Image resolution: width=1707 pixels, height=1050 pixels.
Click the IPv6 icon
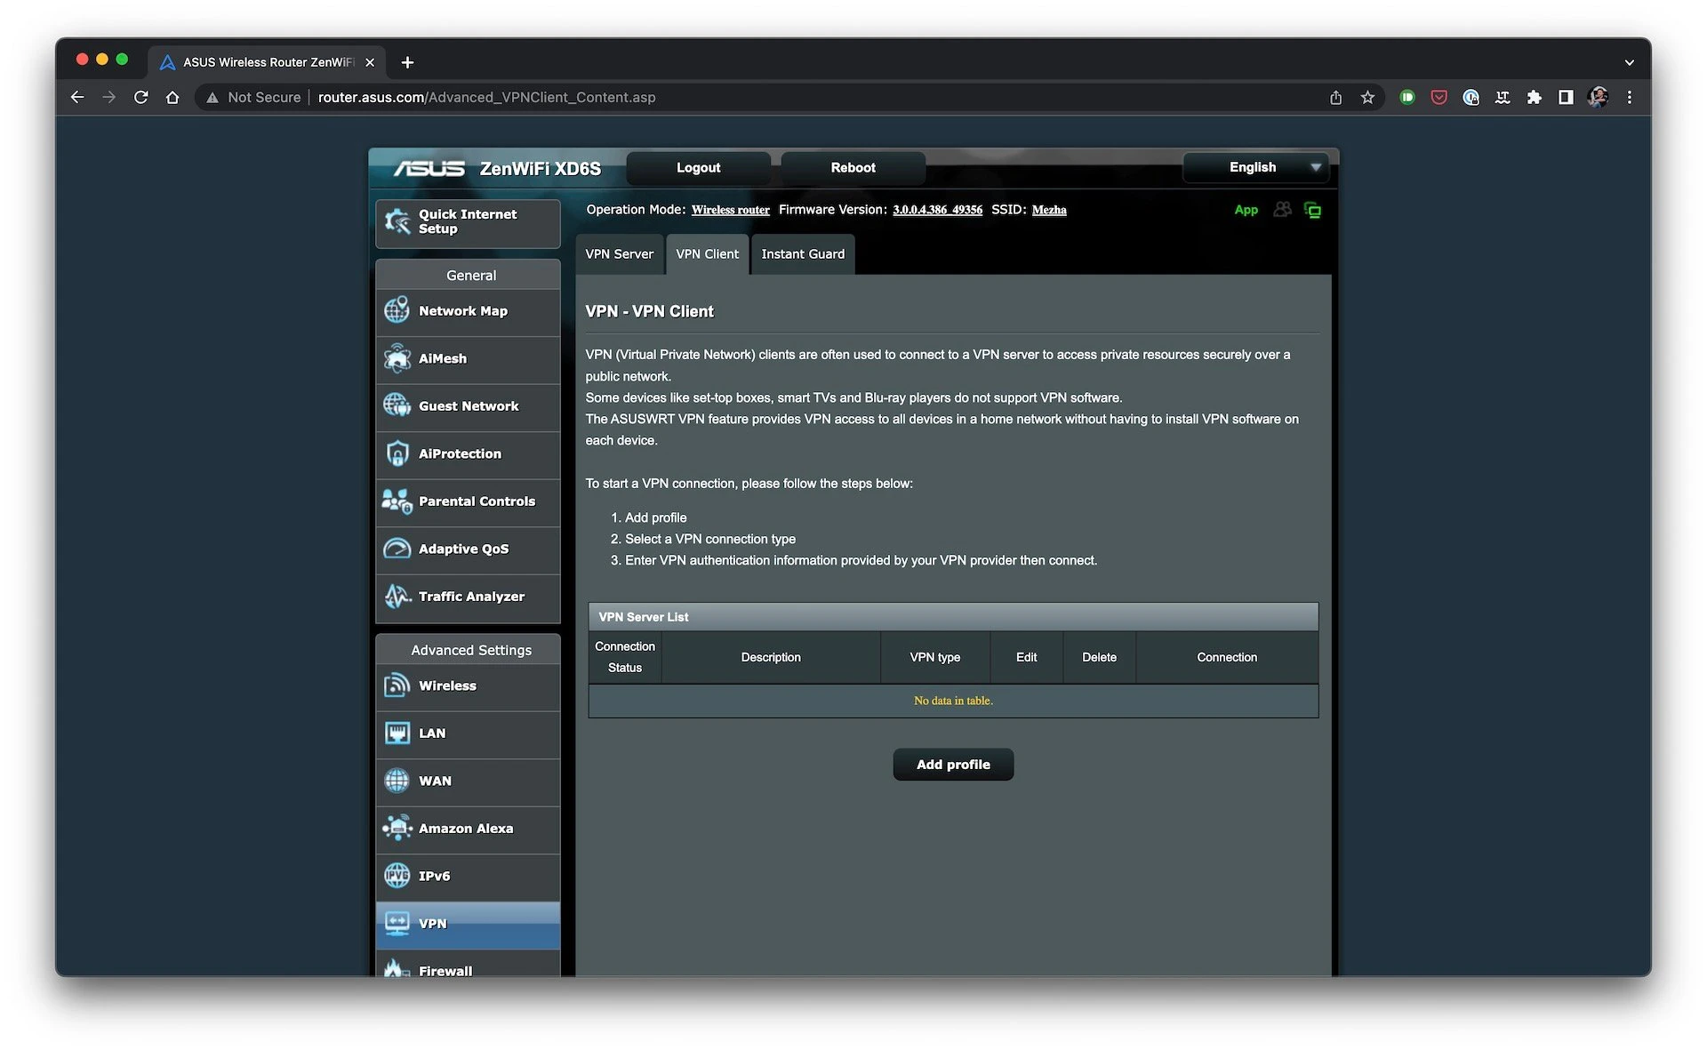coord(397,876)
